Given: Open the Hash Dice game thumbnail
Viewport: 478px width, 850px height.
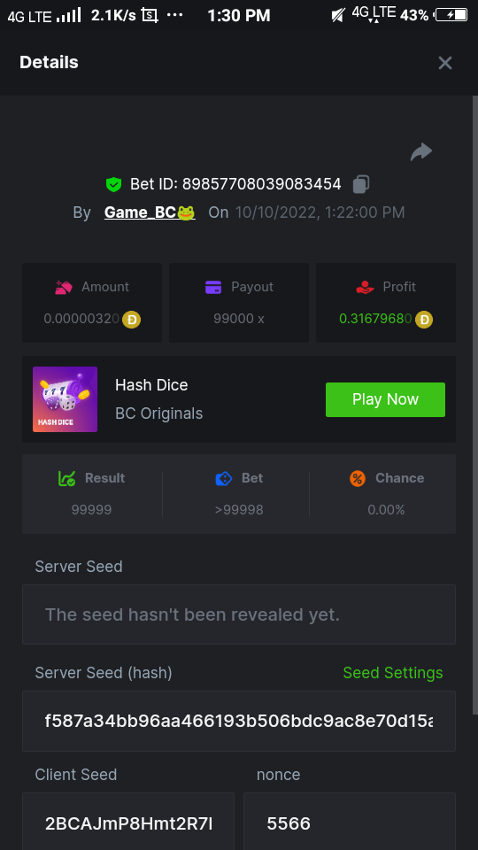Looking at the screenshot, I should (x=65, y=399).
